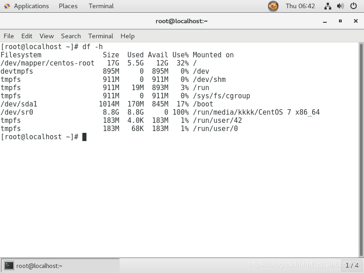The width and height of the screenshot is (364, 273).
Task: Click the /dev/sr0 filesystem name
Action: 17,112
